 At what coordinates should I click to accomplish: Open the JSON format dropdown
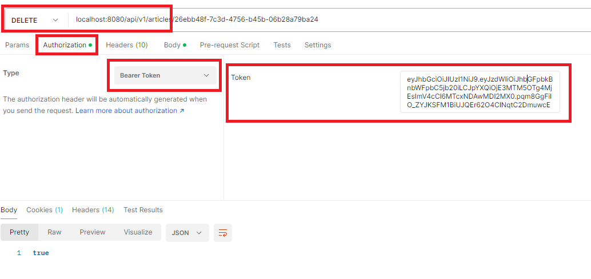[187, 233]
